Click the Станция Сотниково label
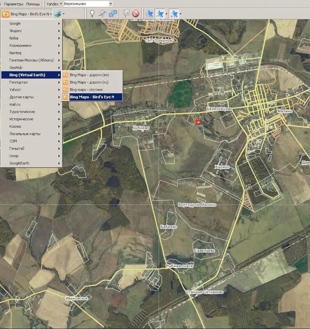This screenshot has height=329, width=310. click(x=205, y=292)
